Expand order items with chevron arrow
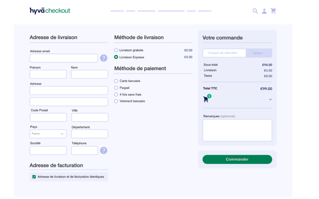The width and height of the screenshot is (319, 199). [270, 100]
